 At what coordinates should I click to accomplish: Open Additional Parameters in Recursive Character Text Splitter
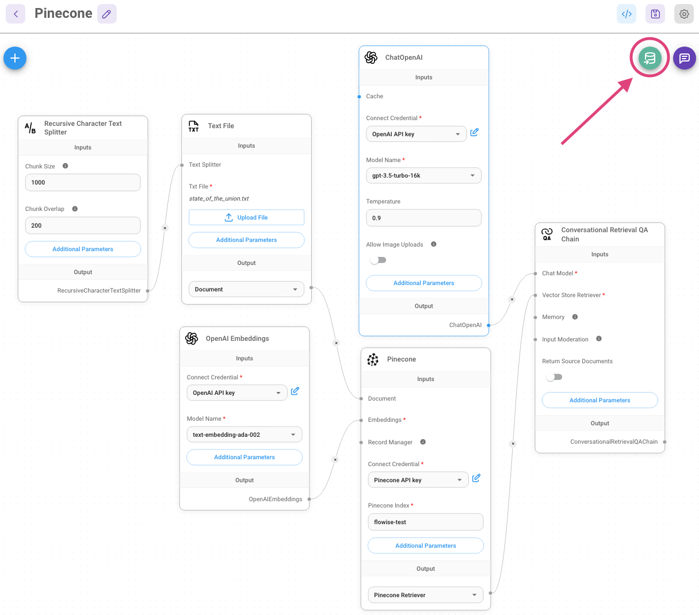(x=83, y=249)
